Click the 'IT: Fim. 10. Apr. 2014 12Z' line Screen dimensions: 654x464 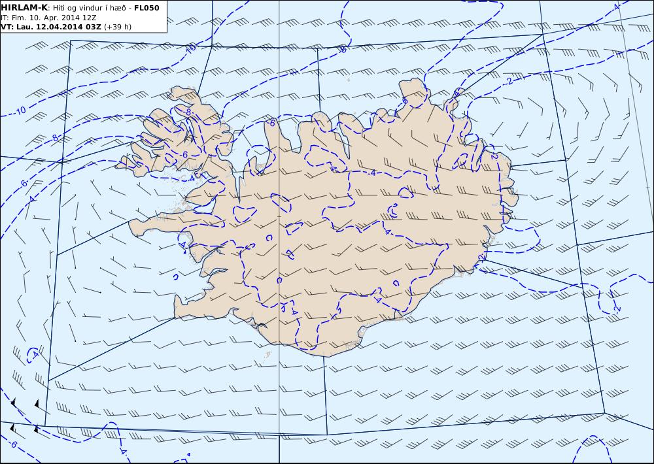tap(48, 18)
